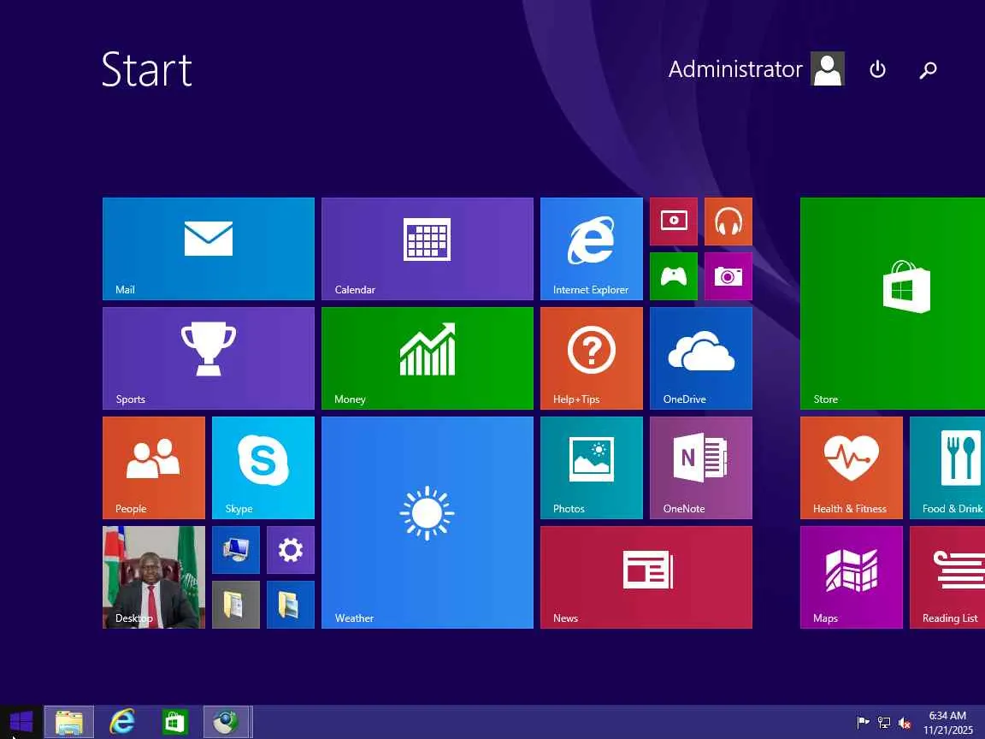Click the Action Center flag icon
Screen dimensions: 985x739
(863, 723)
